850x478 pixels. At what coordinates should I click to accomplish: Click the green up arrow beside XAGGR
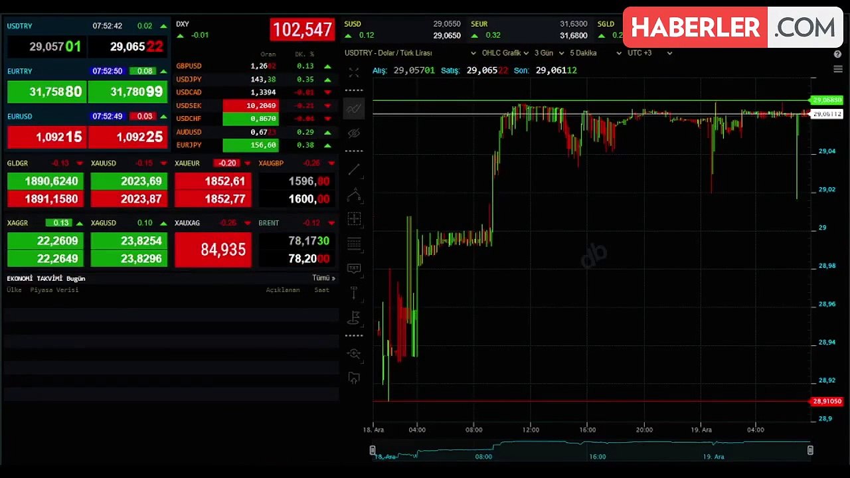[80, 223]
